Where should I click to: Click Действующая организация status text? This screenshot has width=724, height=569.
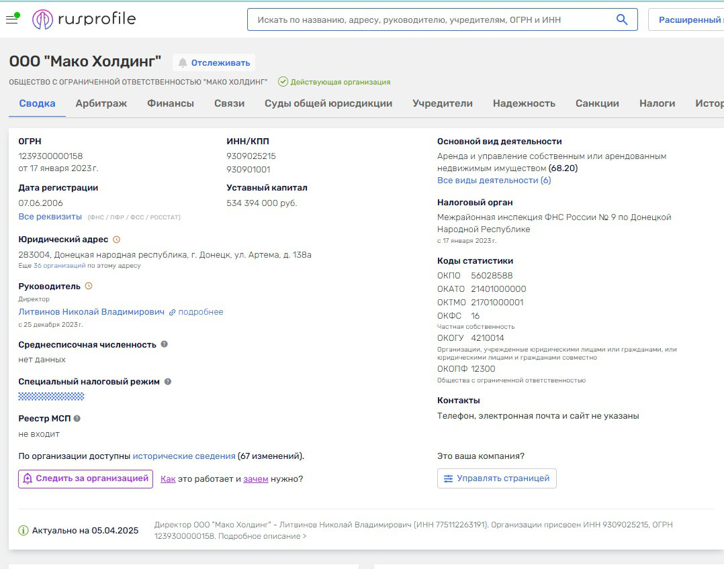(341, 82)
